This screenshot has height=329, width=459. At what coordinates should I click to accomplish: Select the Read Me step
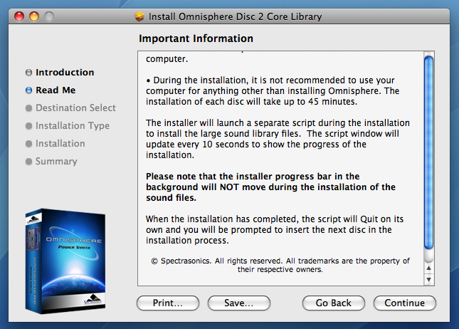[x=56, y=90]
